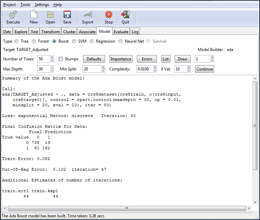This screenshot has height=220, width=260.
Task: Select the Neural Net model type
Action: click(120, 41)
